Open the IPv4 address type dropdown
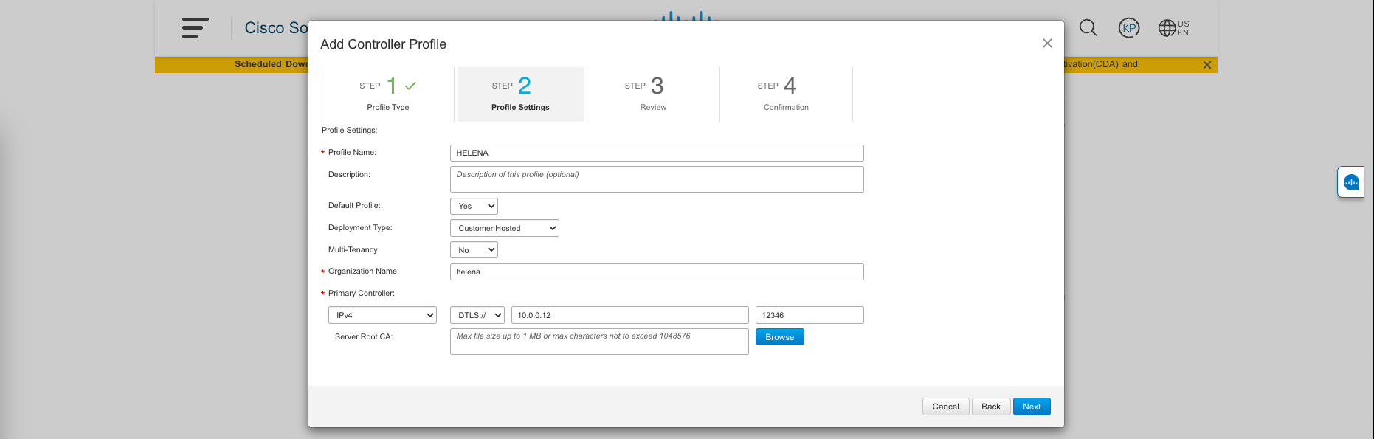Viewport: 1374px width, 439px height. pyautogui.click(x=382, y=315)
